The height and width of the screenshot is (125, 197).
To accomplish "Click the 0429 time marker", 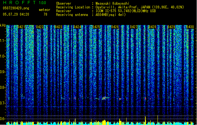I will point(171,27).
